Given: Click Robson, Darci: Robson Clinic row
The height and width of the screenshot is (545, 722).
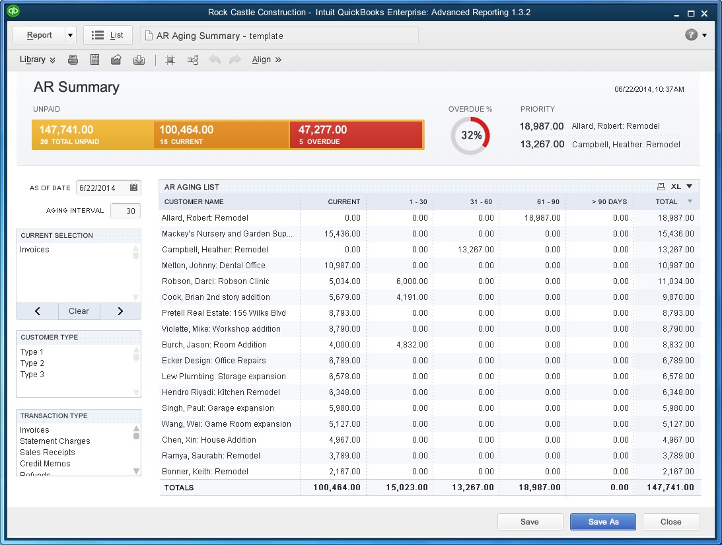Looking at the screenshot, I should (429, 281).
